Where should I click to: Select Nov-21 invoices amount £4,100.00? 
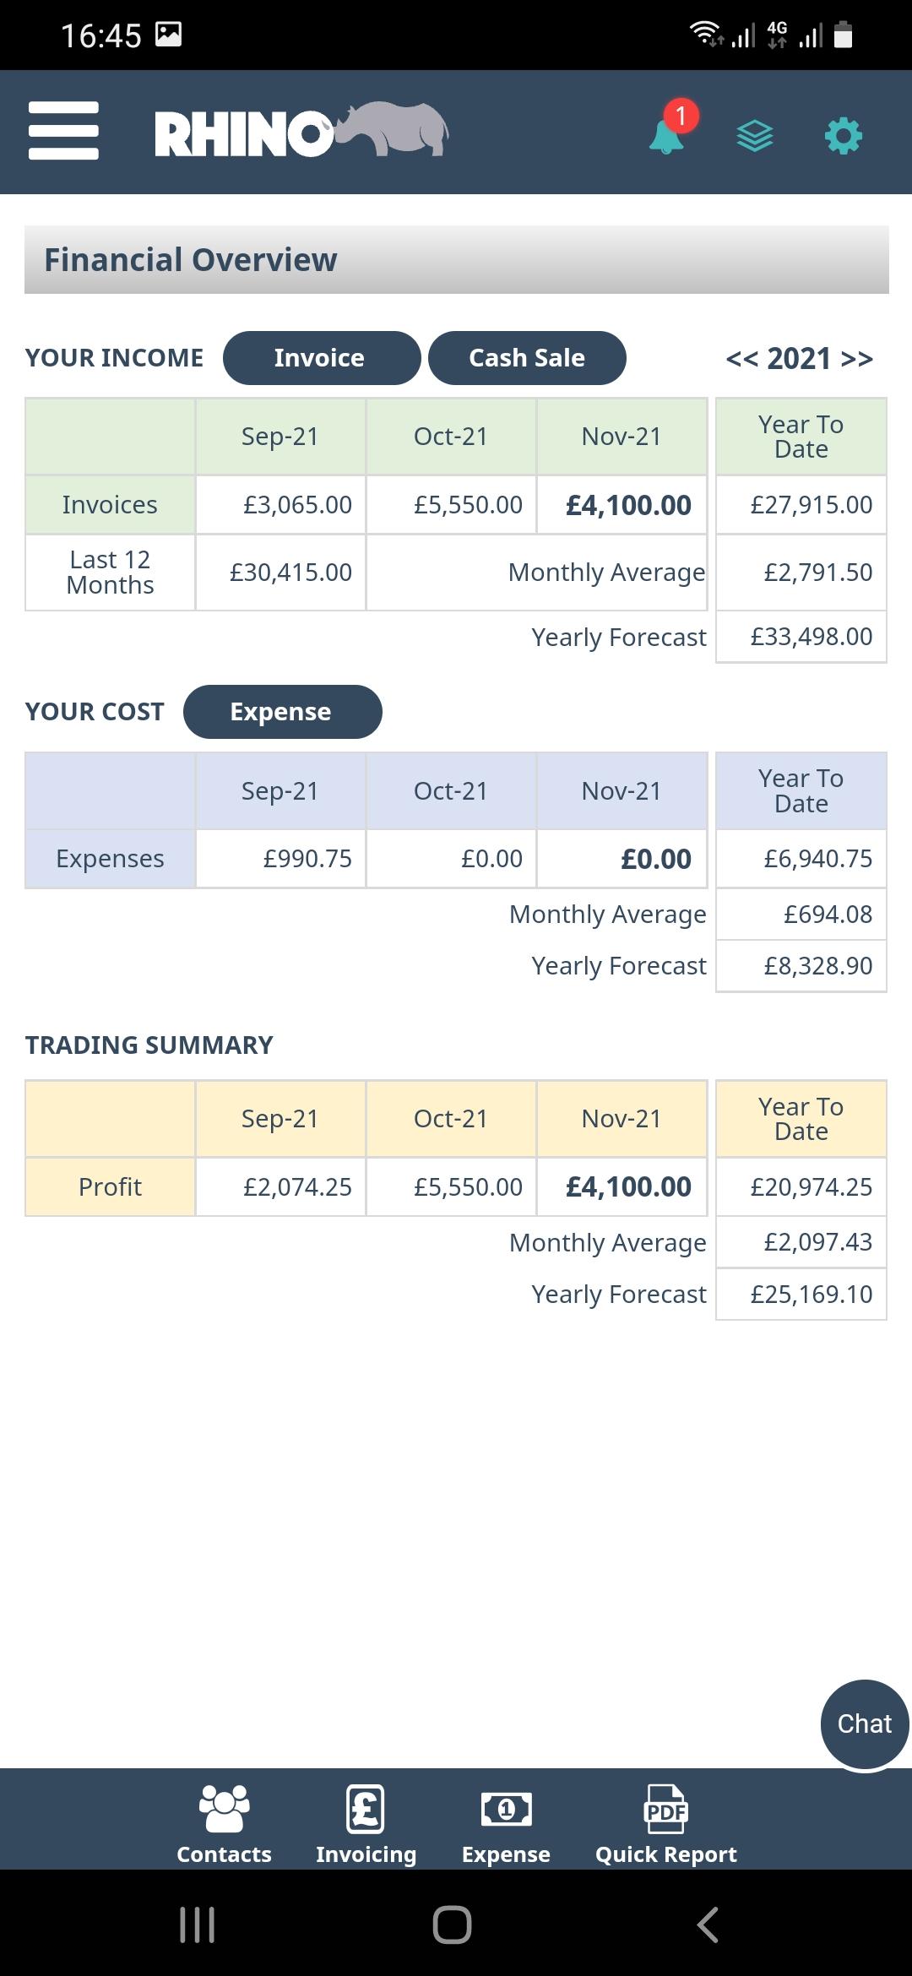[x=627, y=505]
